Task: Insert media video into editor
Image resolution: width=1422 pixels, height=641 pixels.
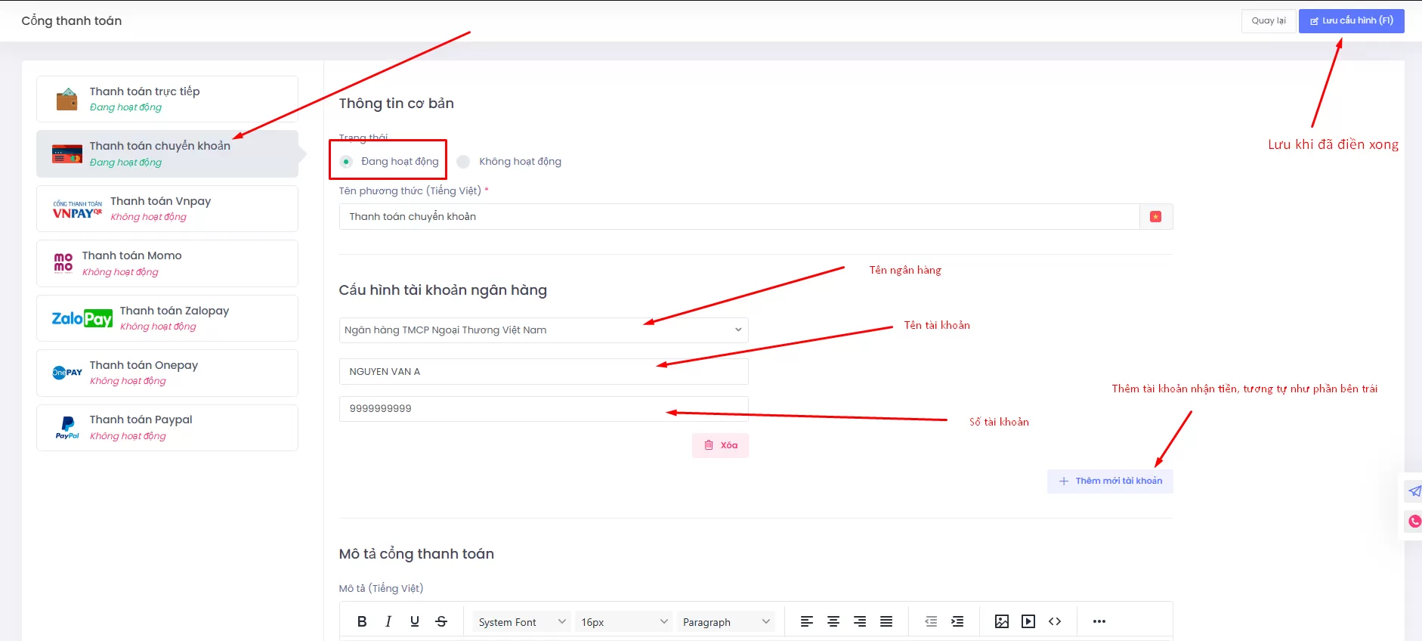Action: (x=1028, y=621)
